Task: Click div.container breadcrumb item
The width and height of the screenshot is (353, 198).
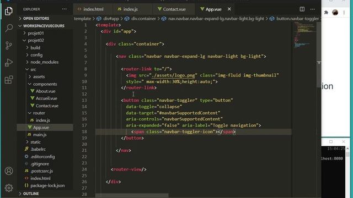Action: (x=141, y=19)
